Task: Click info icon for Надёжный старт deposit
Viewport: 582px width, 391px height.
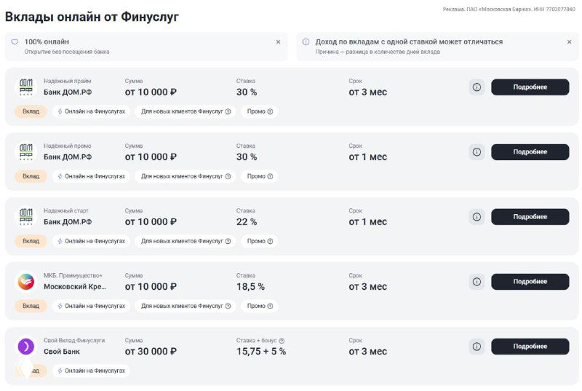Action: pyautogui.click(x=477, y=217)
